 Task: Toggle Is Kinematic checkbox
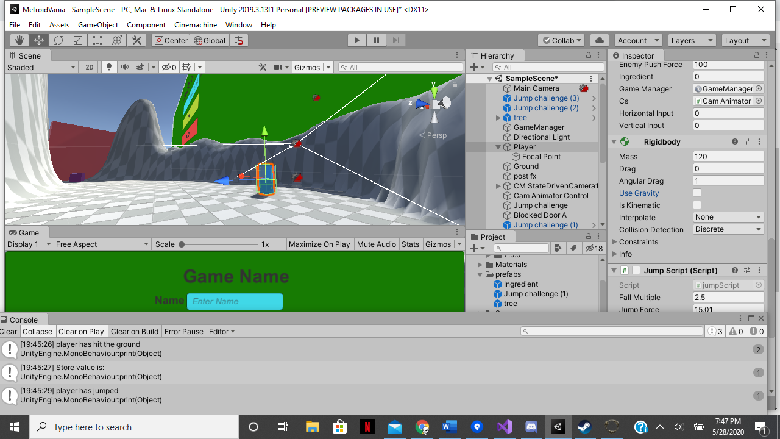[x=697, y=205]
